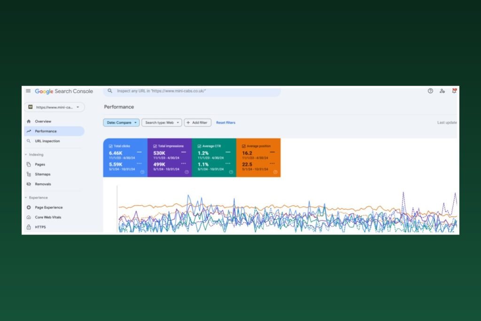
Task: Toggle the Total clicks checkbox
Action: 111,146
